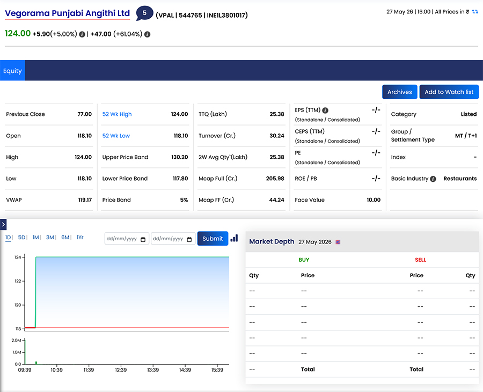Open calendar picker in first date field
The width and height of the screenshot is (483, 392).
point(143,239)
